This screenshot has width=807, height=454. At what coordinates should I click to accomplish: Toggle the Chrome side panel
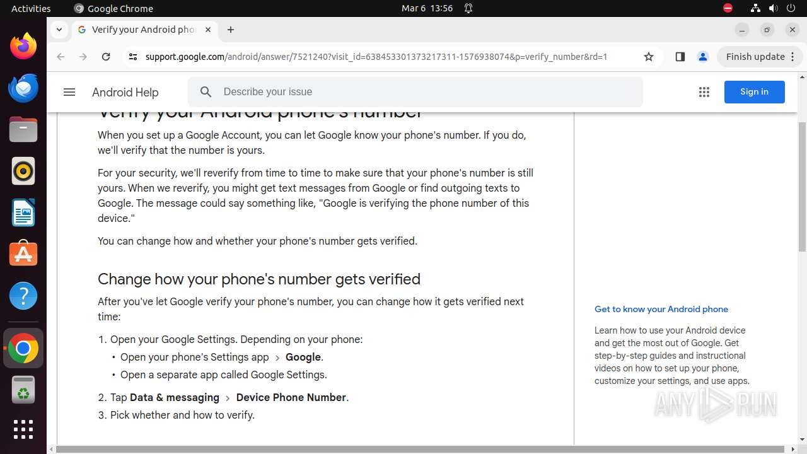pos(680,57)
